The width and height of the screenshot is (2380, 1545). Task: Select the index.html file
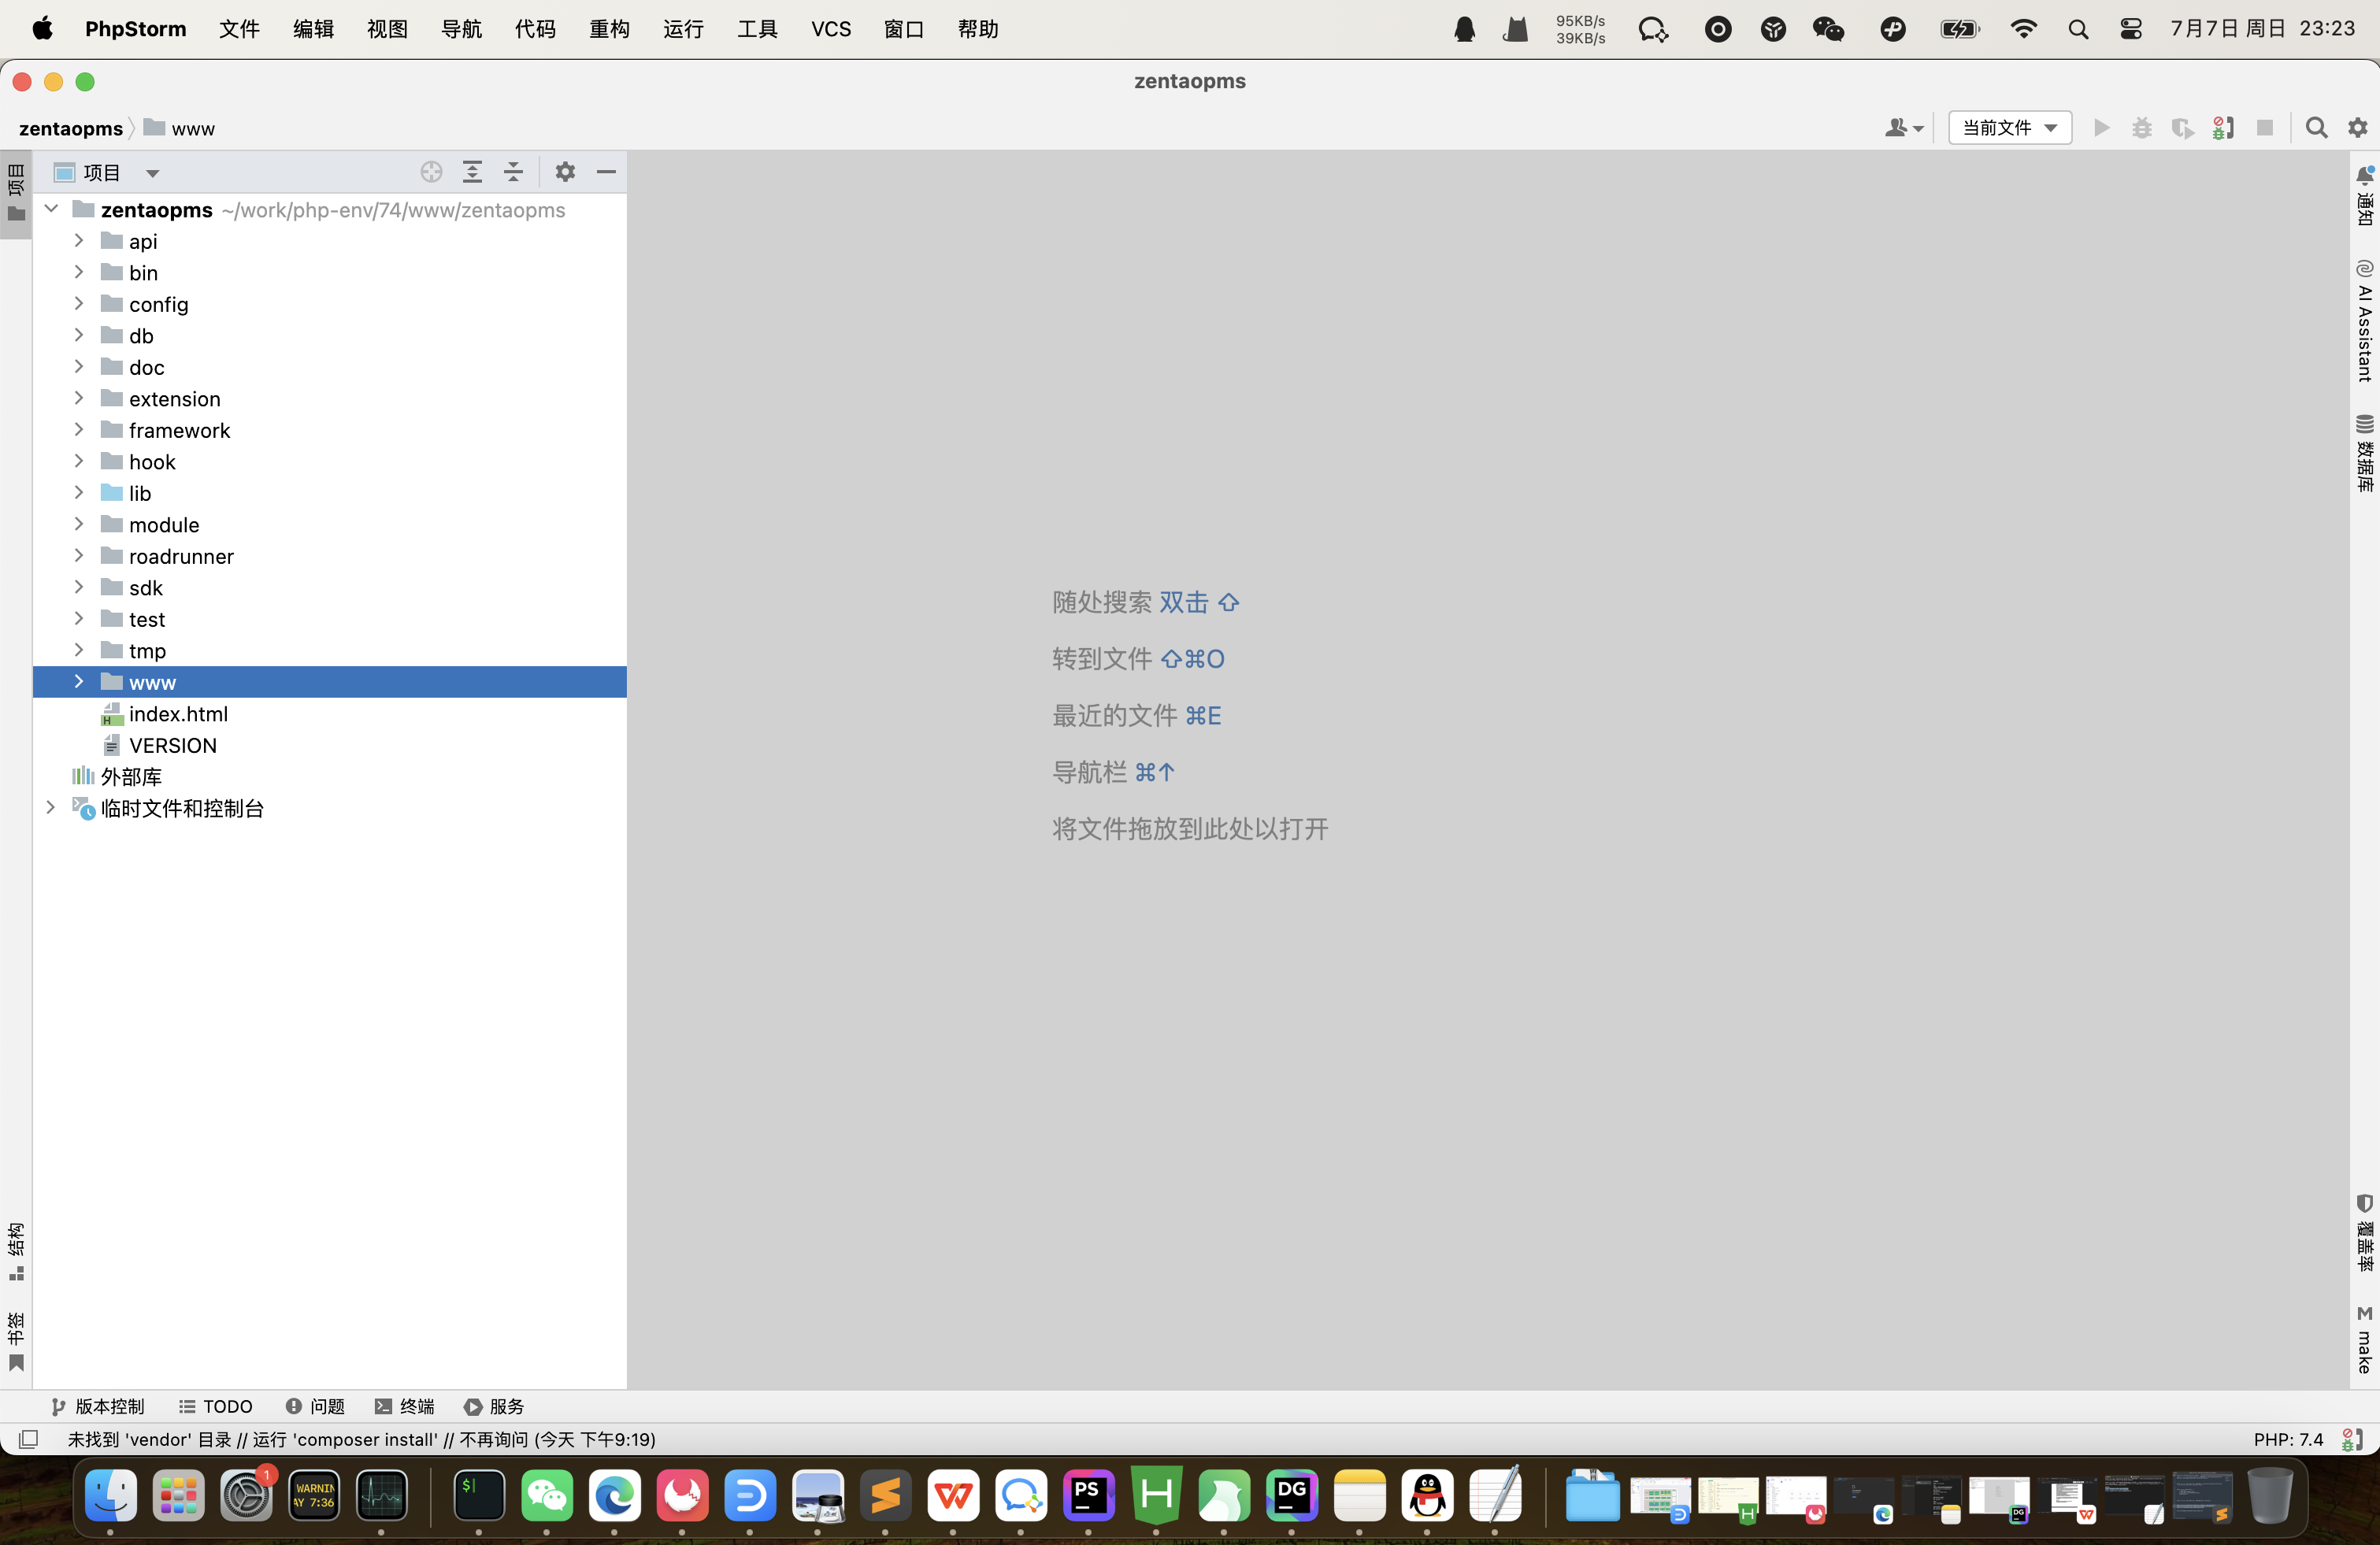(178, 714)
